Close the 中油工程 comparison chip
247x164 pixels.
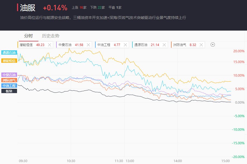pos(125,45)
